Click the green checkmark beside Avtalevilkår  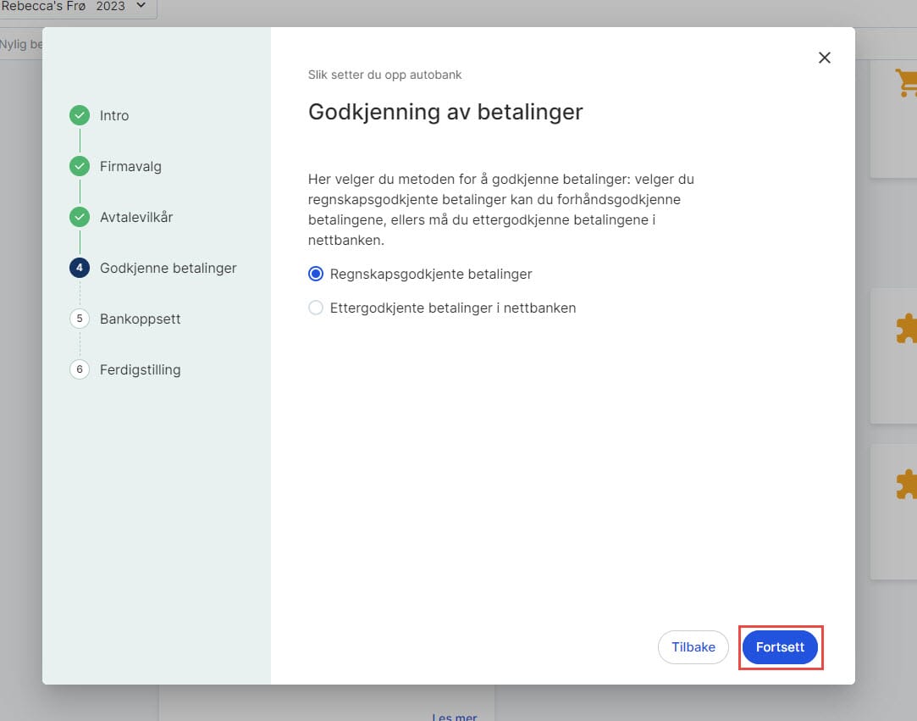80,217
